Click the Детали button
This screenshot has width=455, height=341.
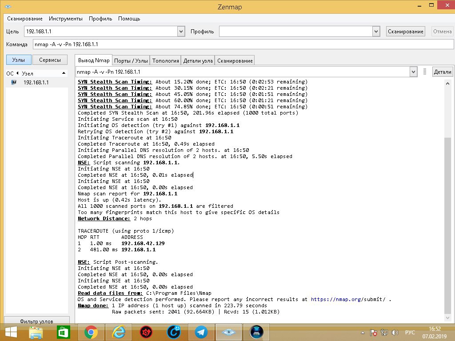pos(442,71)
